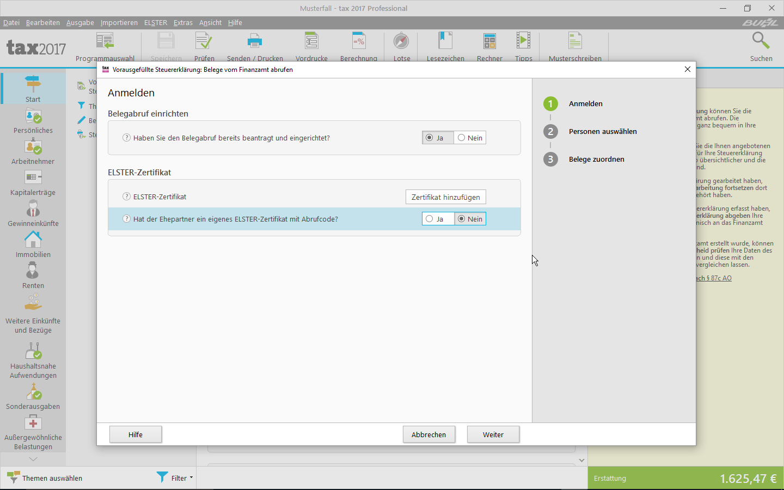Click Abbrechen to cancel dialog
Image resolution: width=784 pixels, height=490 pixels.
pyautogui.click(x=429, y=434)
